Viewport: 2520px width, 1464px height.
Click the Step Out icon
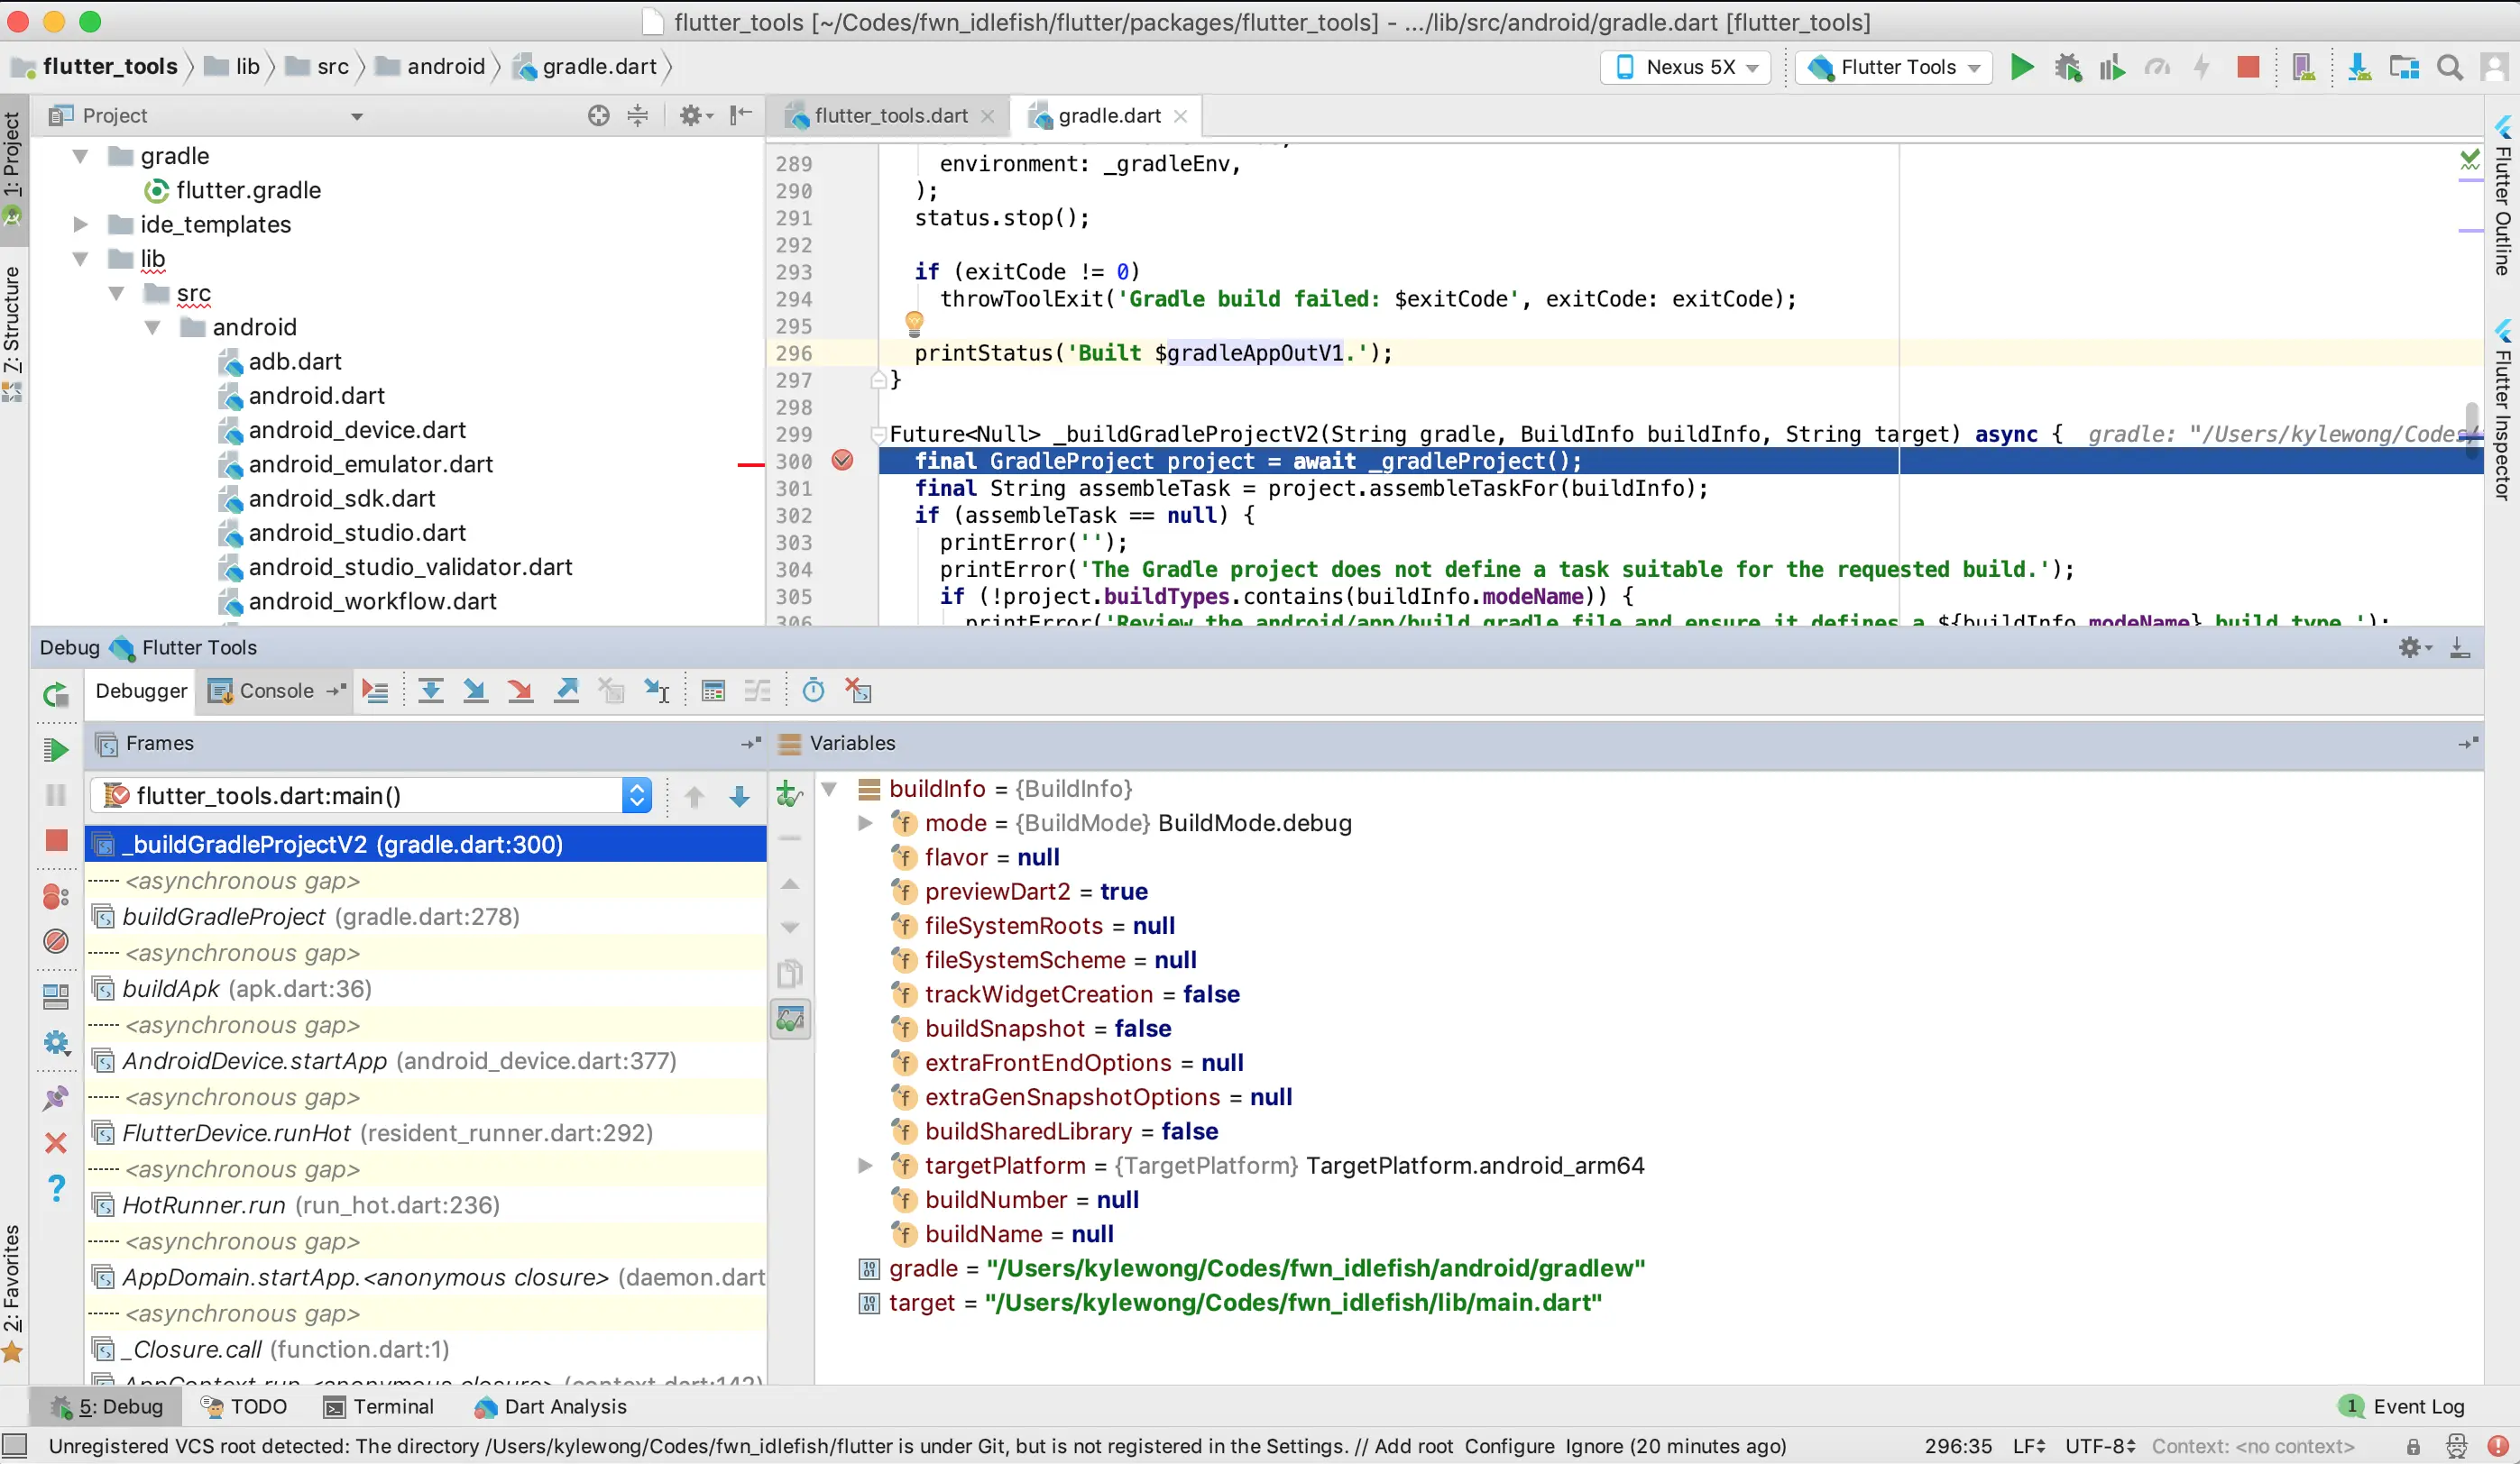pos(565,690)
